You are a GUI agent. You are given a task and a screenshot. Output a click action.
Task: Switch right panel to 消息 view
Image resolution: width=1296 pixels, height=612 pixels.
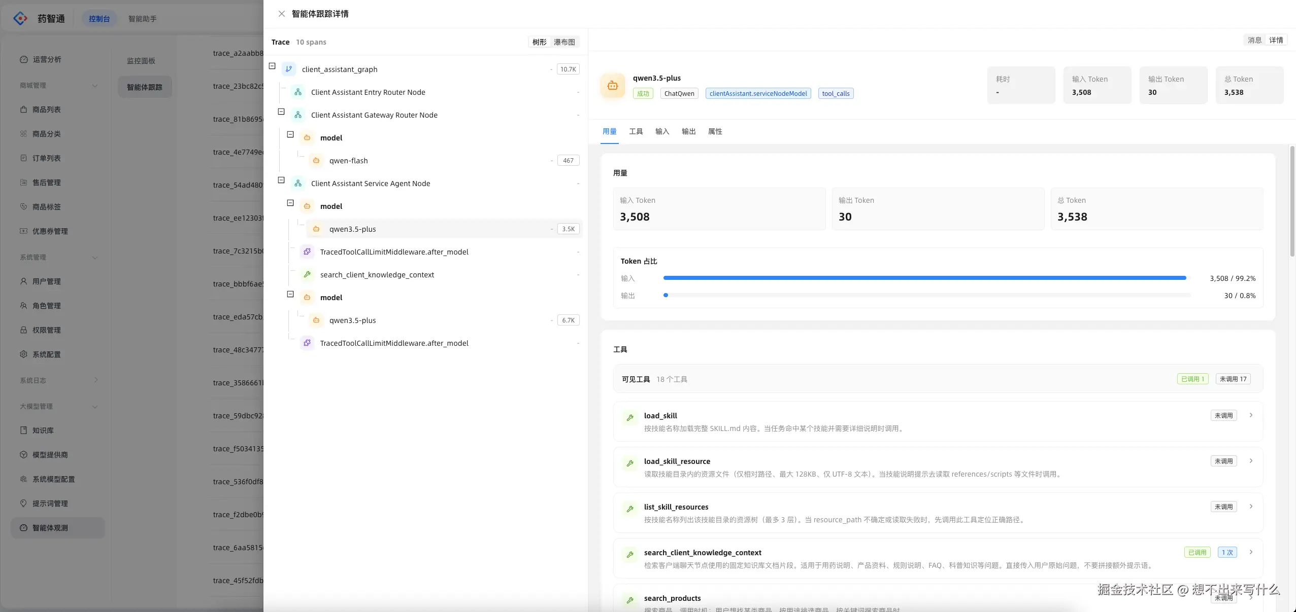(x=1254, y=40)
